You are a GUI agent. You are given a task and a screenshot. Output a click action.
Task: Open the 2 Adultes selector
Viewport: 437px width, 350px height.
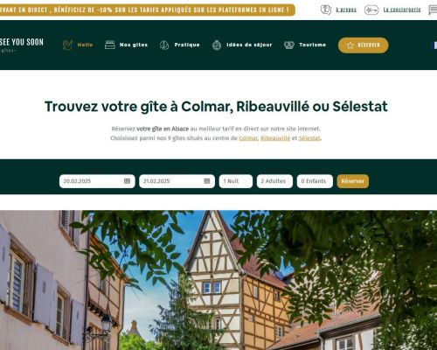point(274,181)
